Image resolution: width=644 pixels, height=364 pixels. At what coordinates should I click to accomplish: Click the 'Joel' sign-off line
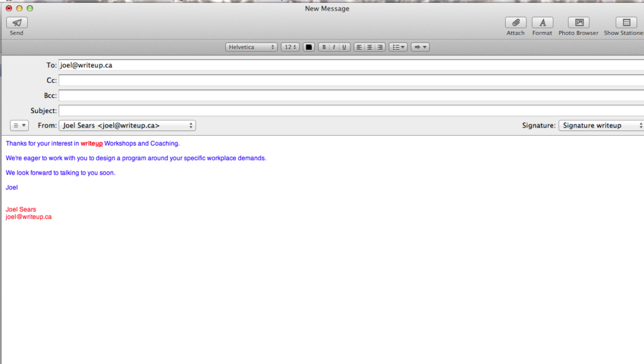[11, 187]
